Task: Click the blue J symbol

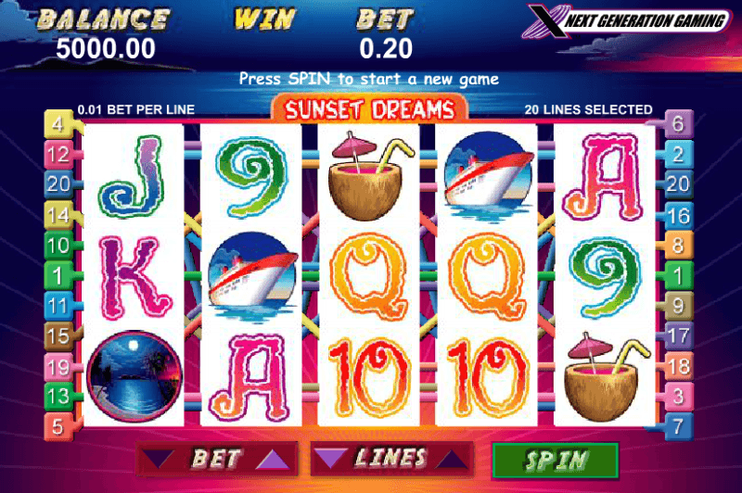Action: coord(133,176)
